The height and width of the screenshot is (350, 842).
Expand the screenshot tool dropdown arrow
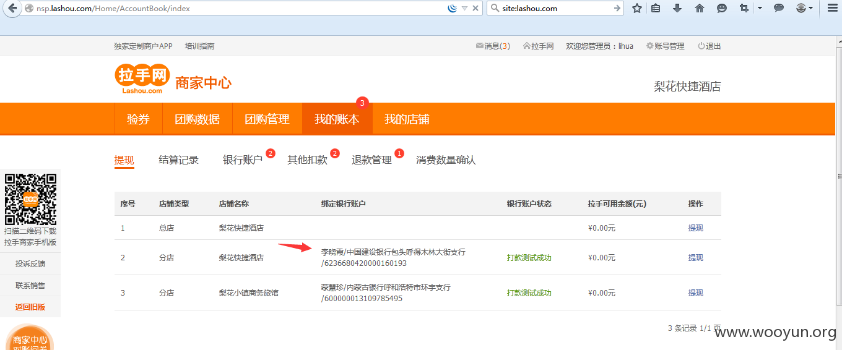760,9
